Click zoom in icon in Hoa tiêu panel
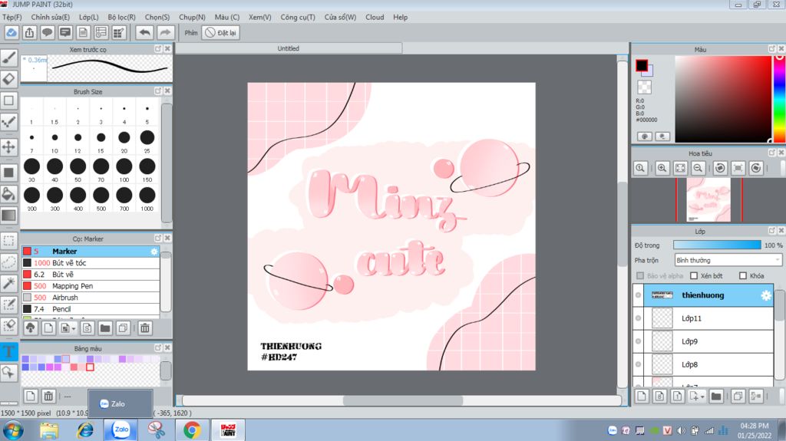The width and height of the screenshot is (786, 441). 662,168
